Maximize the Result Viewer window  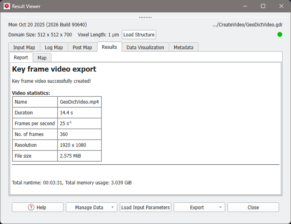pyautogui.click(x=263, y=6)
